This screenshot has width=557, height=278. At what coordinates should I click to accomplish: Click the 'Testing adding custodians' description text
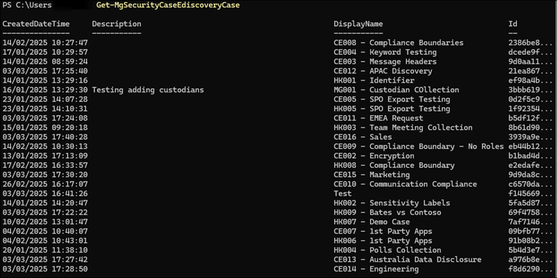point(148,90)
